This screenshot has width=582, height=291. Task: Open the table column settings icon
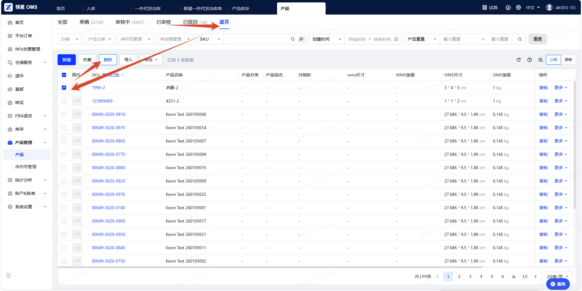pyautogui.click(x=540, y=60)
